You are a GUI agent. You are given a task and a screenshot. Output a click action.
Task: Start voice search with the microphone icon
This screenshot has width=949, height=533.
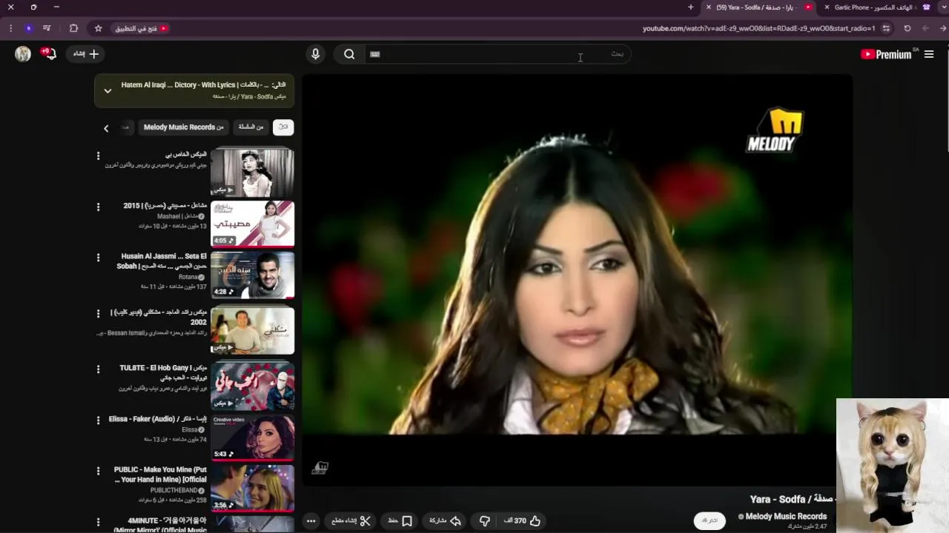pyautogui.click(x=316, y=54)
